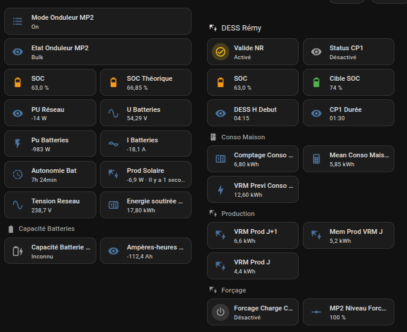The width and height of the screenshot is (407, 332).
Task: Select the DESS Rémy section heading
Action: 241,28
